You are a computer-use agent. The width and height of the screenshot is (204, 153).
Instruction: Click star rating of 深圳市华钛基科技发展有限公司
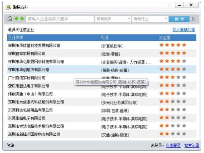coord(172,45)
